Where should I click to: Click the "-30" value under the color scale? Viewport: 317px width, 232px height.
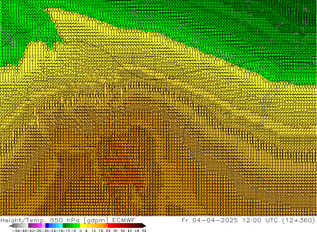[45, 231]
